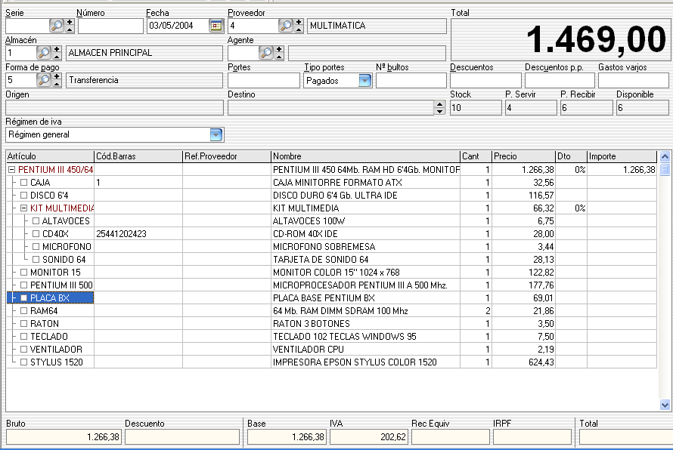Click the Nombre column header
The image size is (673, 450).
pos(365,156)
